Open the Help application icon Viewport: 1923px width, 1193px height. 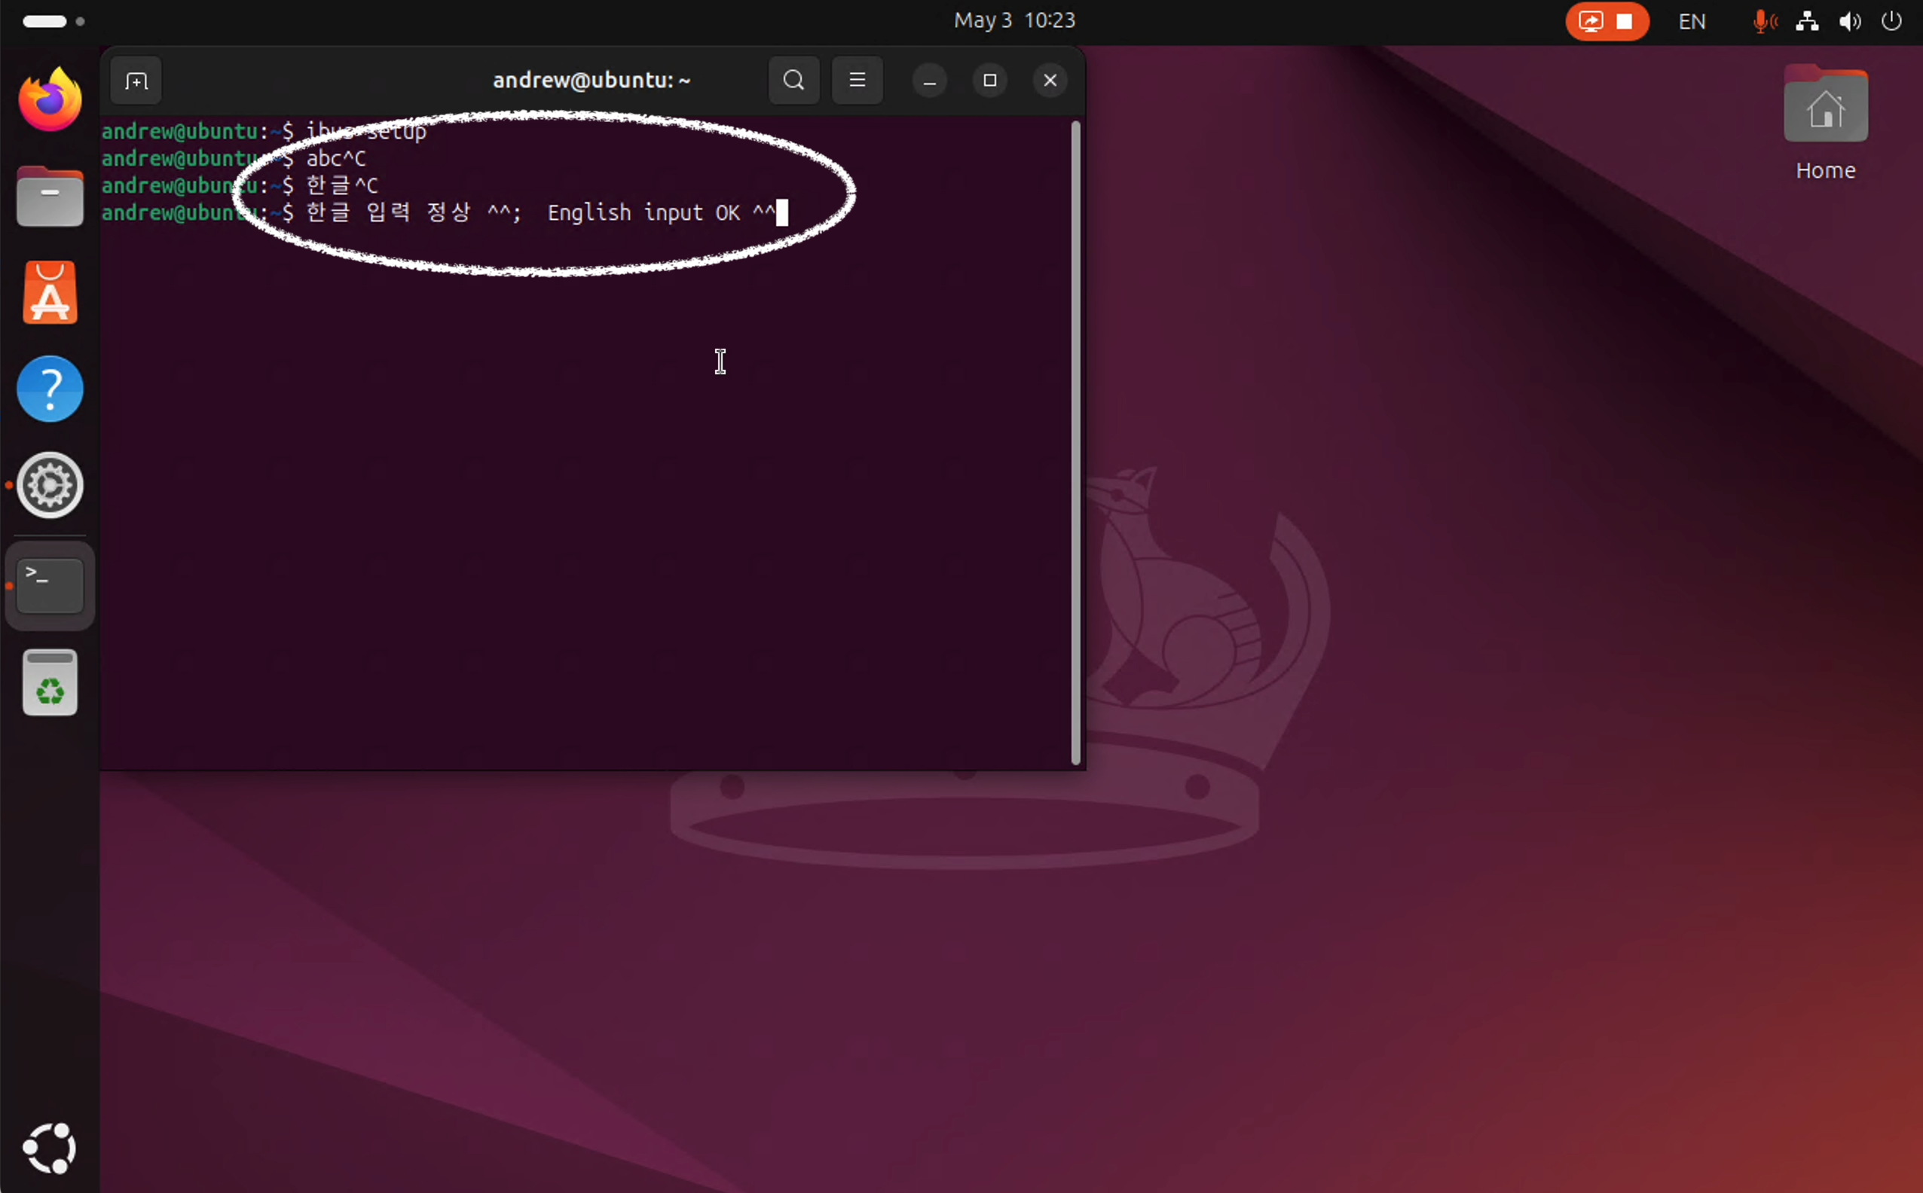pyautogui.click(x=50, y=389)
